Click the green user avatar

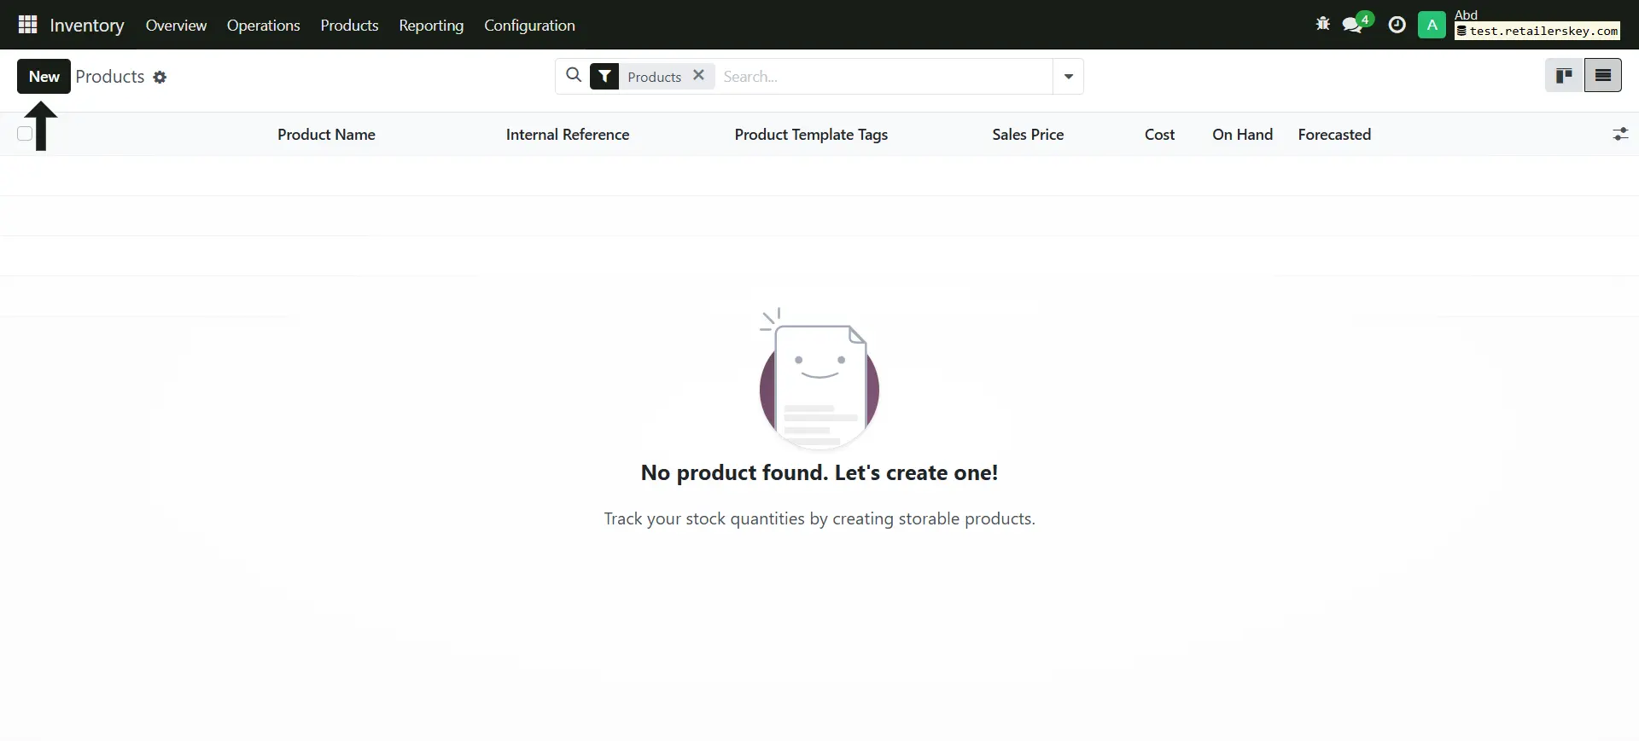point(1432,25)
